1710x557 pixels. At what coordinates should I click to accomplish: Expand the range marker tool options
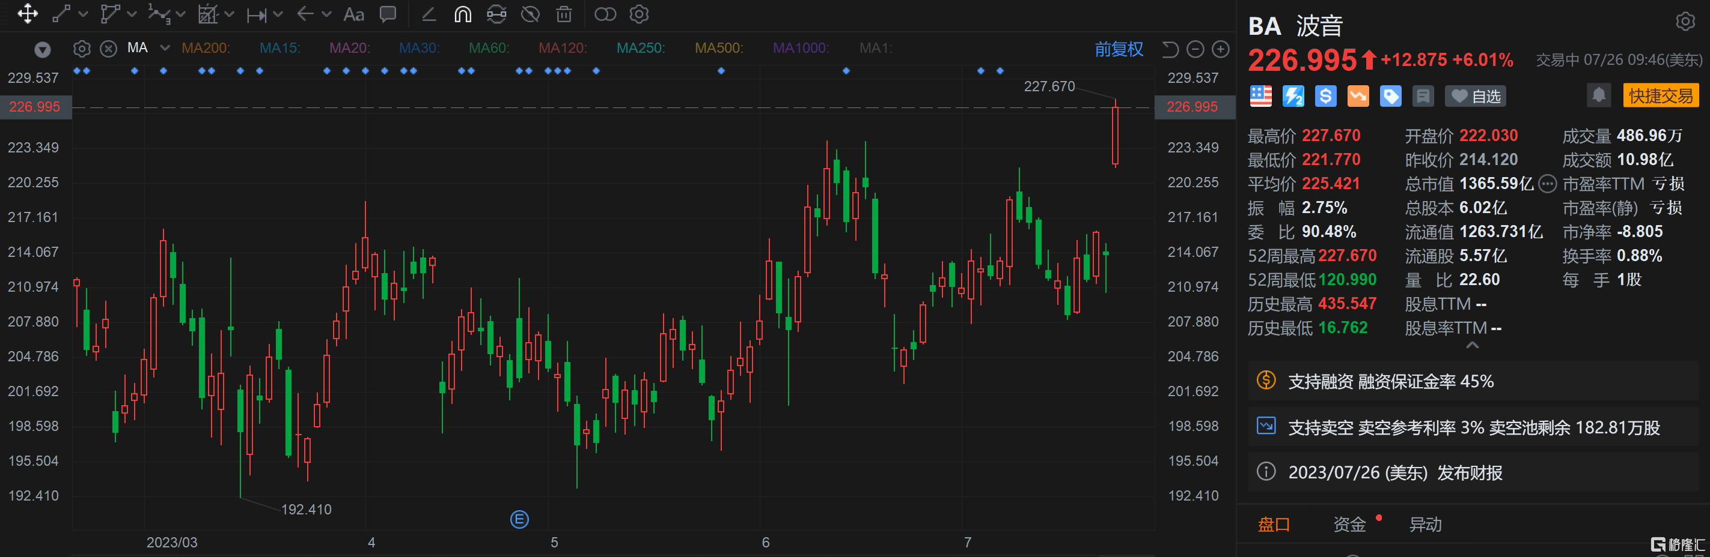[x=278, y=14]
